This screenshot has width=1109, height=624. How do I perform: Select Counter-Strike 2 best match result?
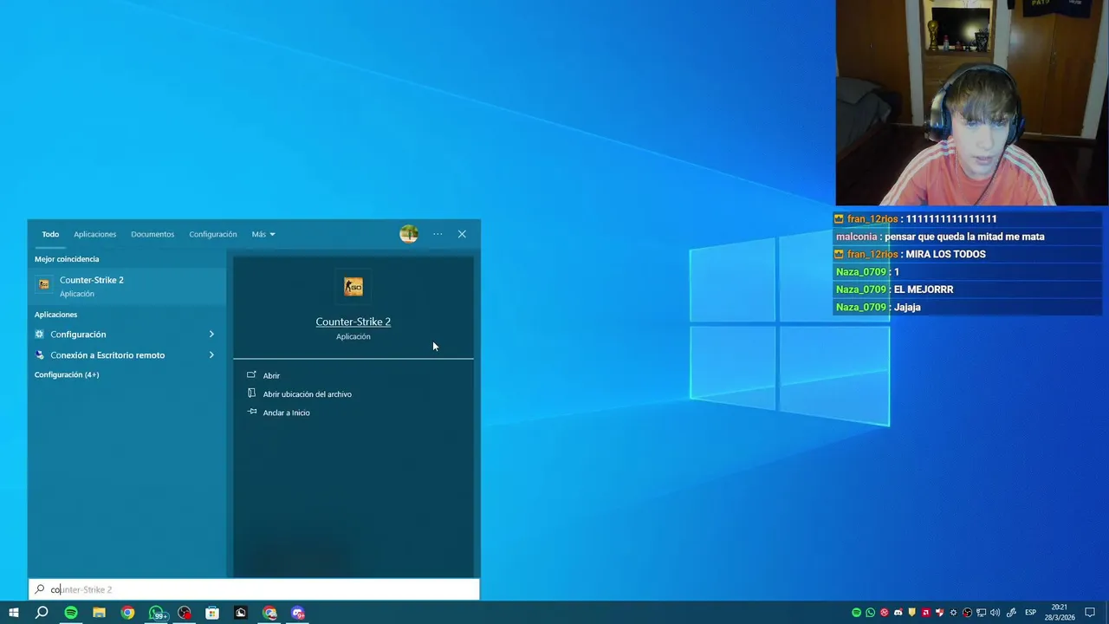tap(126, 286)
